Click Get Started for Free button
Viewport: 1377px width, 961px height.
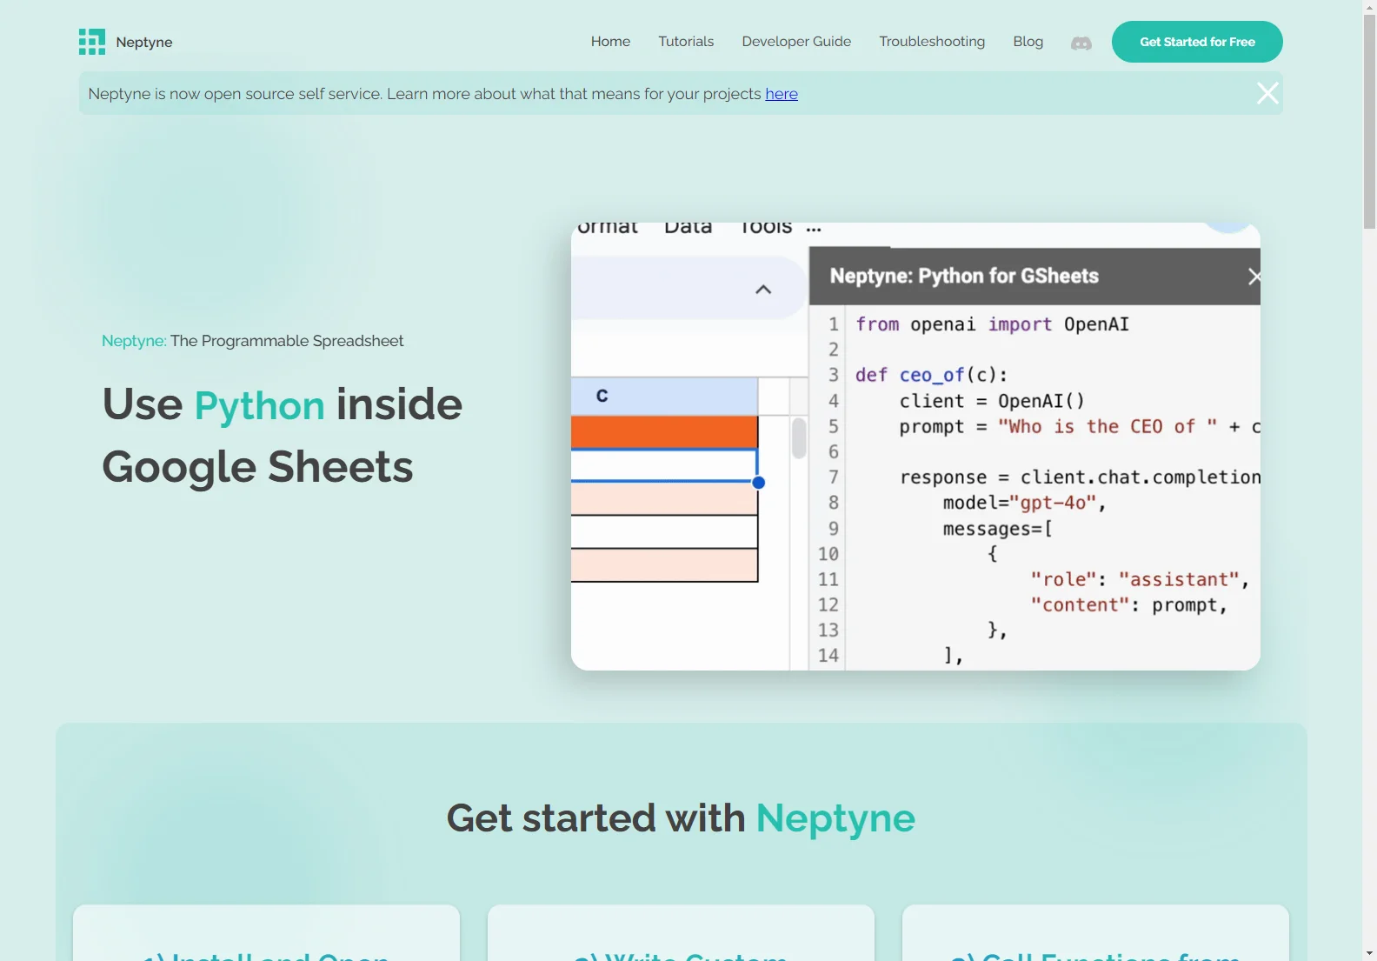[x=1197, y=42]
